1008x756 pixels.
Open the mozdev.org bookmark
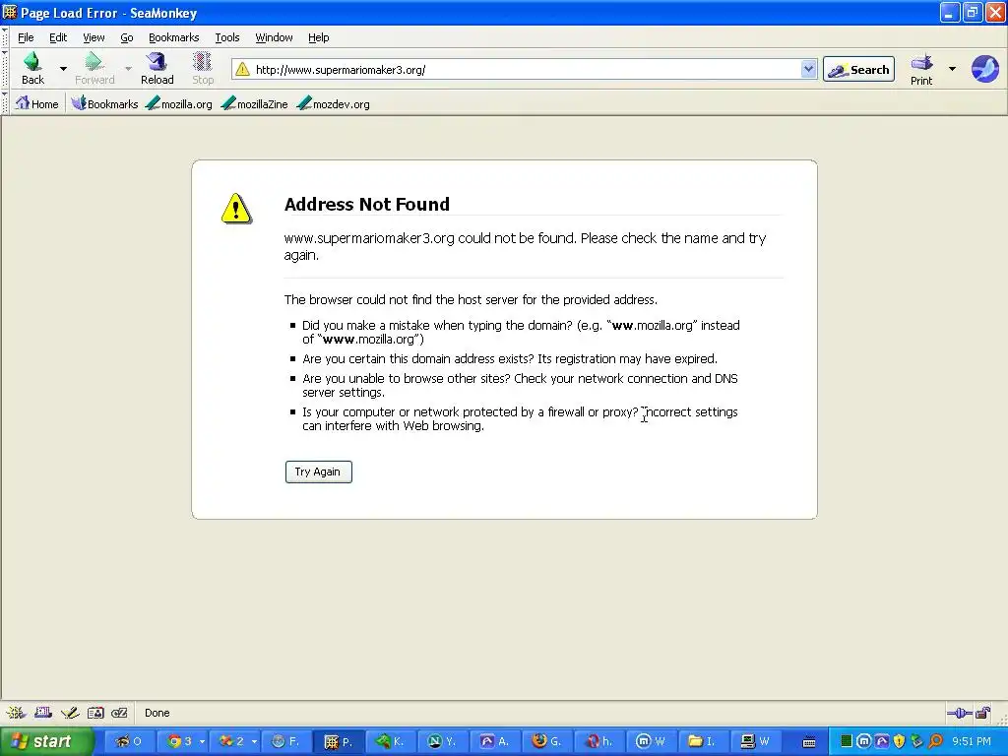coord(333,103)
